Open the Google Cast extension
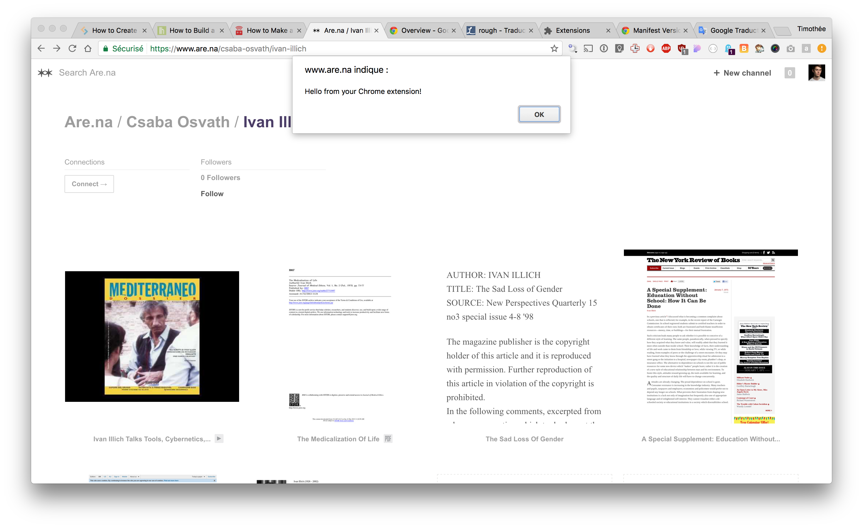The height and width of the screenshot is (528, 863). 588,49
